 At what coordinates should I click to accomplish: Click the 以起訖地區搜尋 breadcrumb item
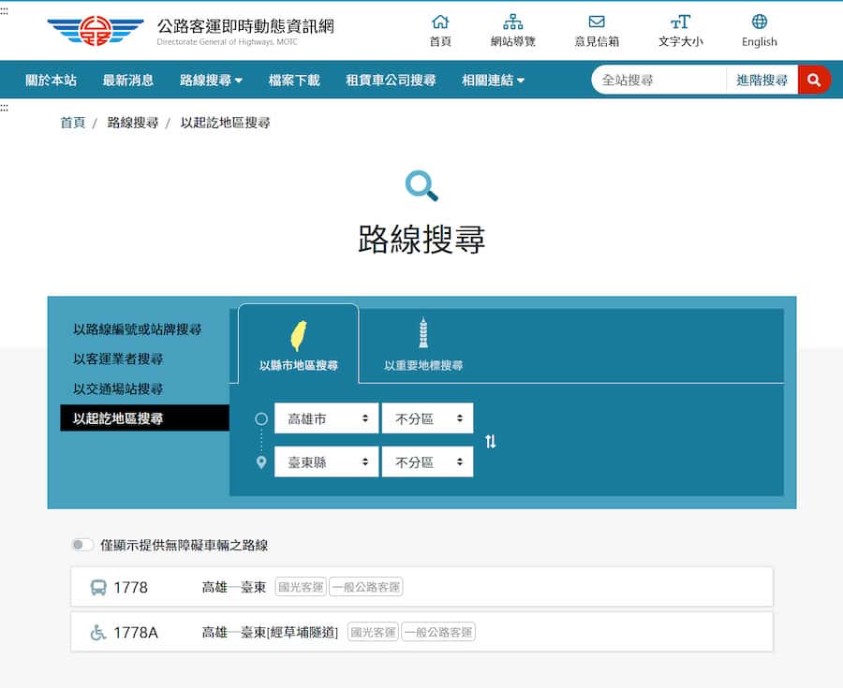pos(225,123)
